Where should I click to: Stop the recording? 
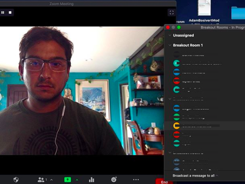point(10,12)
